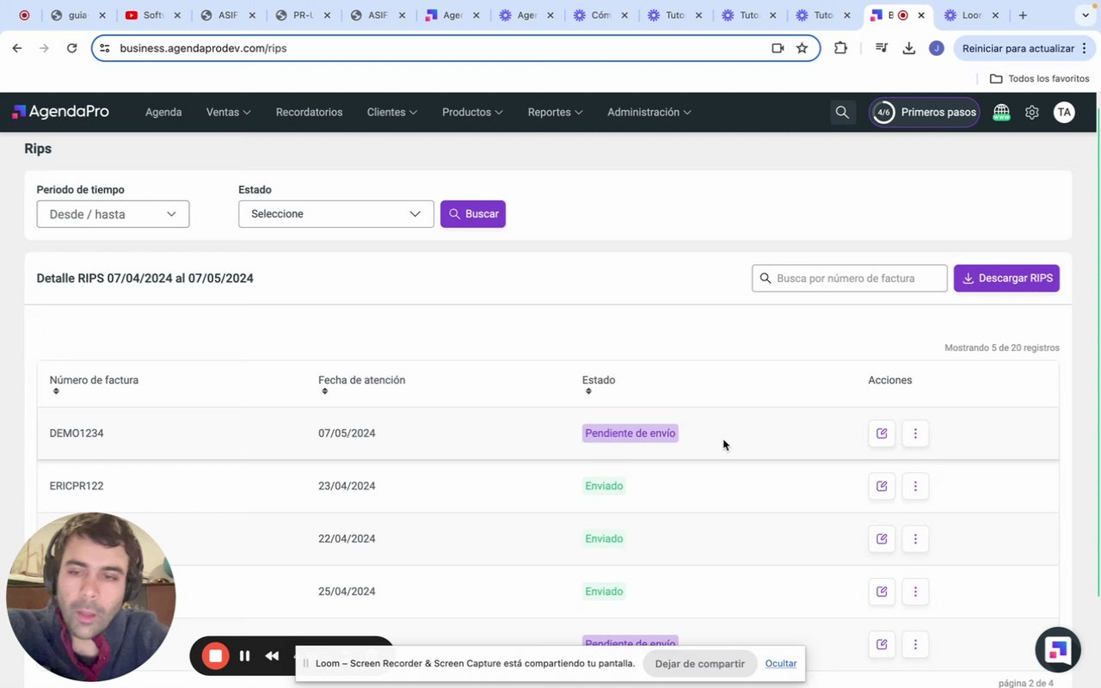Stop the Loom recording with the red button
Image resolution: width=1101 pixels, height=688 pixels.
point(215,656)
